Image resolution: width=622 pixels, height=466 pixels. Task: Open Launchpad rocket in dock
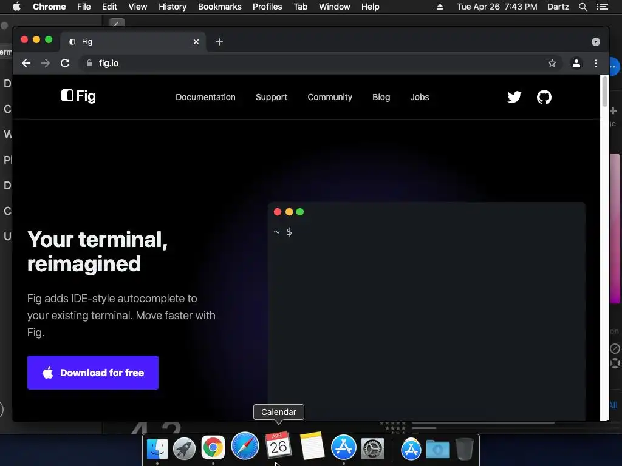coord(184,448)
